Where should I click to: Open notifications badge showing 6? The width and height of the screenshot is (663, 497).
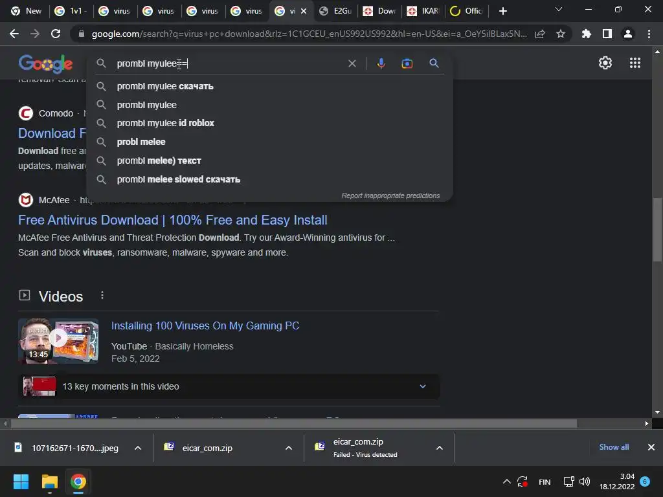(645, 481)
